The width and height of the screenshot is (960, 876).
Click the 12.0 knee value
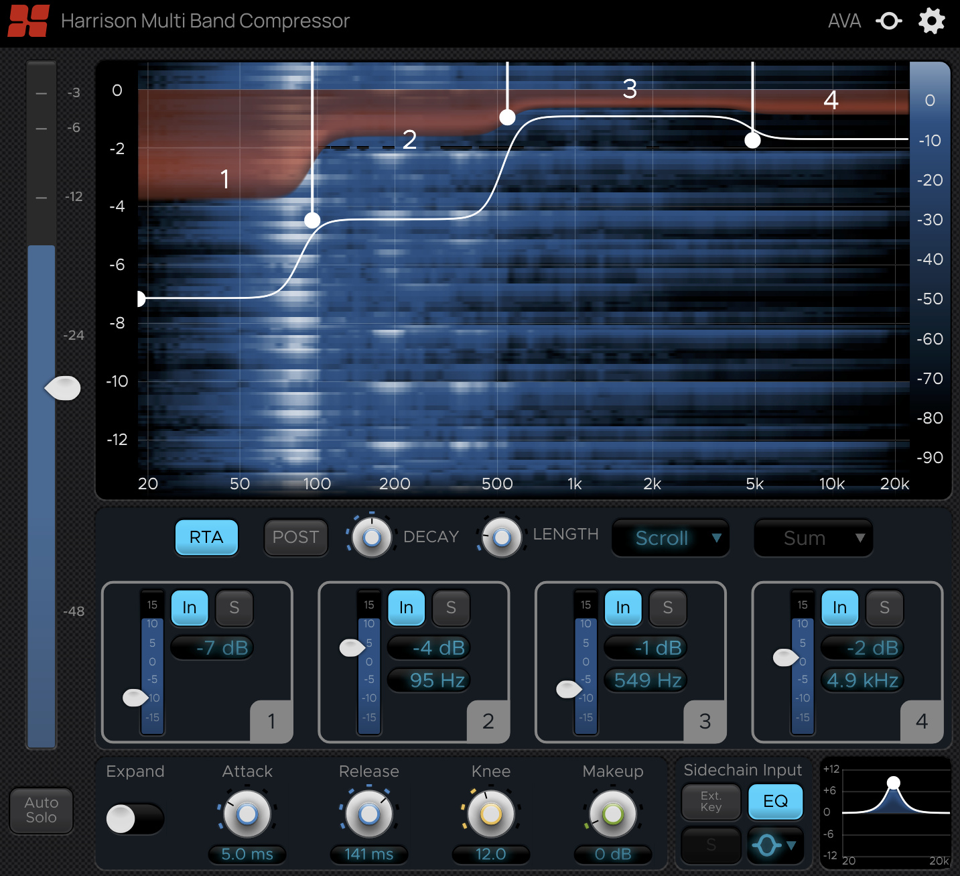click(x=491, y=855)
